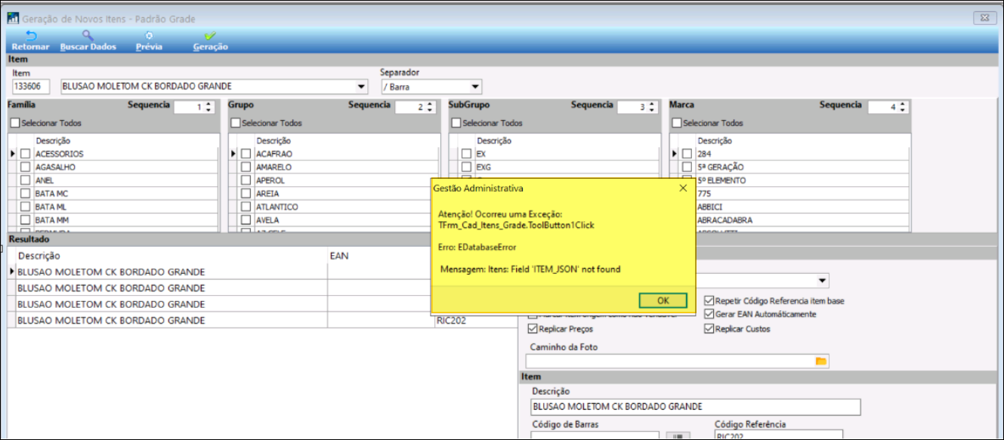Toggle the Replicar Custos checkbox
1004x440 pixels.
tap(709, 329)
